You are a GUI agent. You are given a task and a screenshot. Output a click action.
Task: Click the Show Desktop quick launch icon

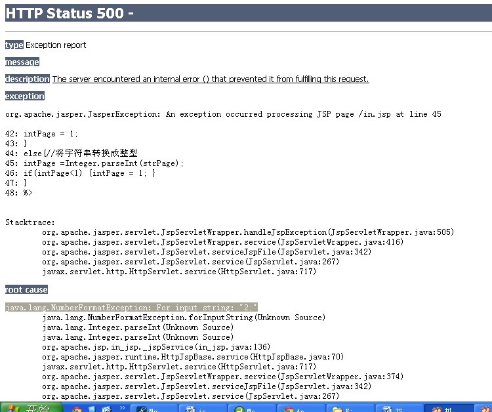coord(92,409)
